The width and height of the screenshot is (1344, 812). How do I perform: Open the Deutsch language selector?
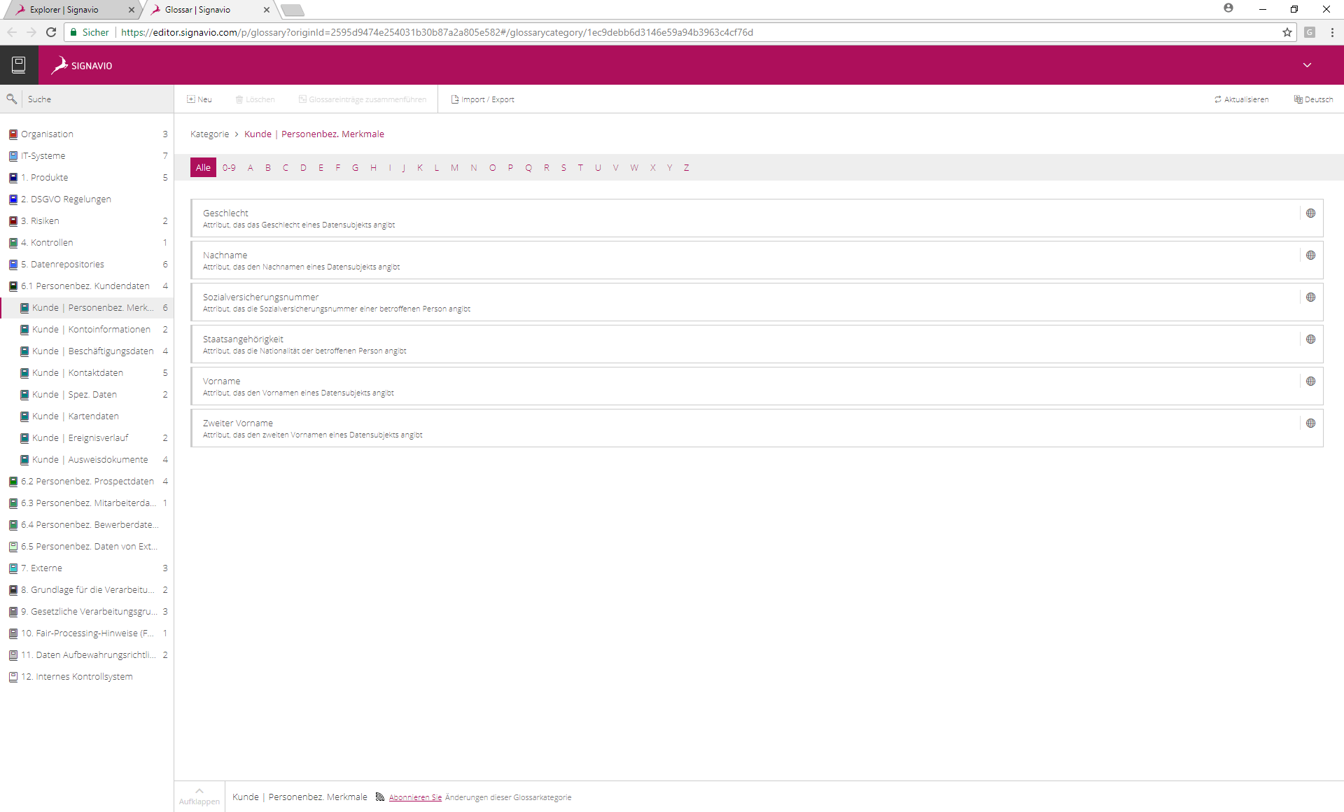pyautogui.click(x=1313, y=99)
